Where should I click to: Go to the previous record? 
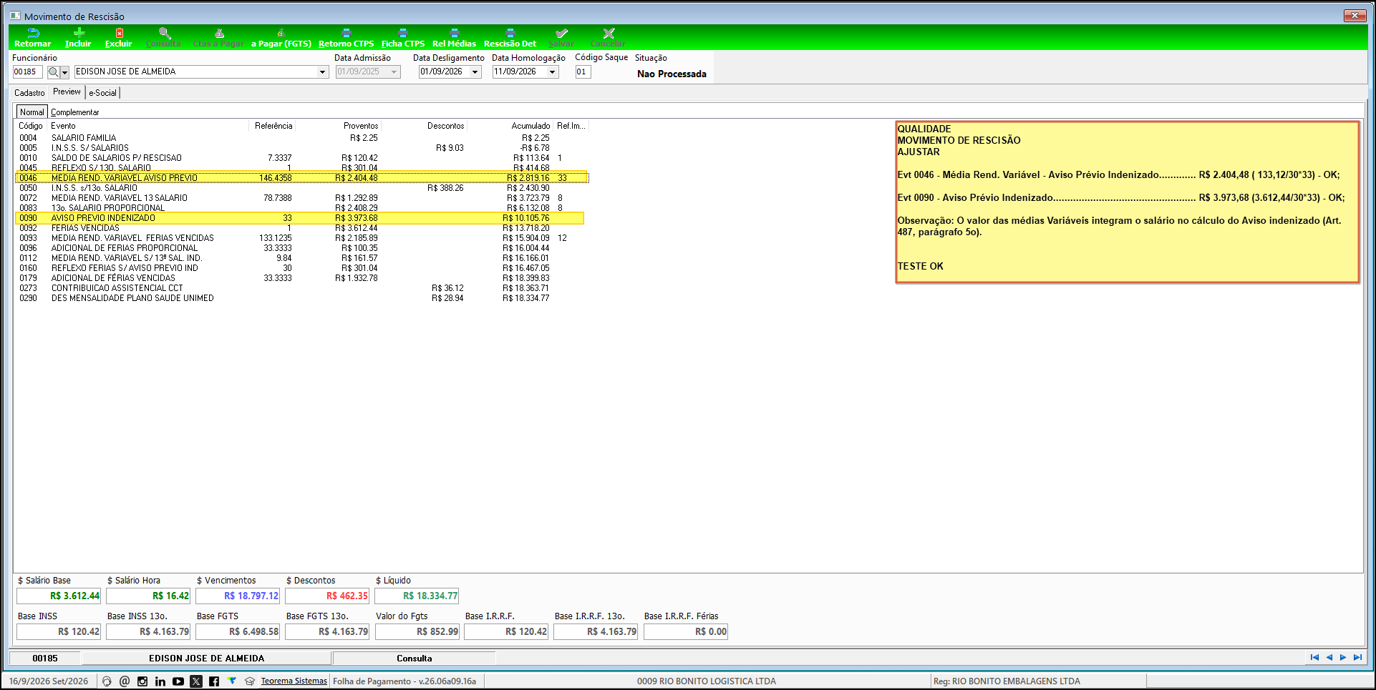[1329, 658]
